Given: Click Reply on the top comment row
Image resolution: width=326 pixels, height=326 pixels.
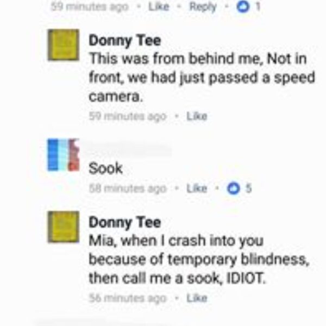Looking at the screenshot, I should pyautogui.click(x=202, y=7).
